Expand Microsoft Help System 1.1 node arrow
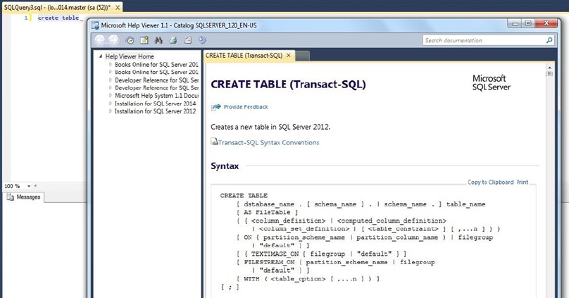Screen dimensions: 569x298 (x=111, y=96)
